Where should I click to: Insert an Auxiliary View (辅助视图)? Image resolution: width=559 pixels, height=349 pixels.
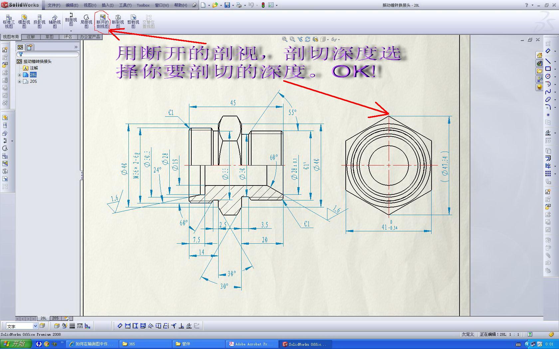[x=55, y=21]
